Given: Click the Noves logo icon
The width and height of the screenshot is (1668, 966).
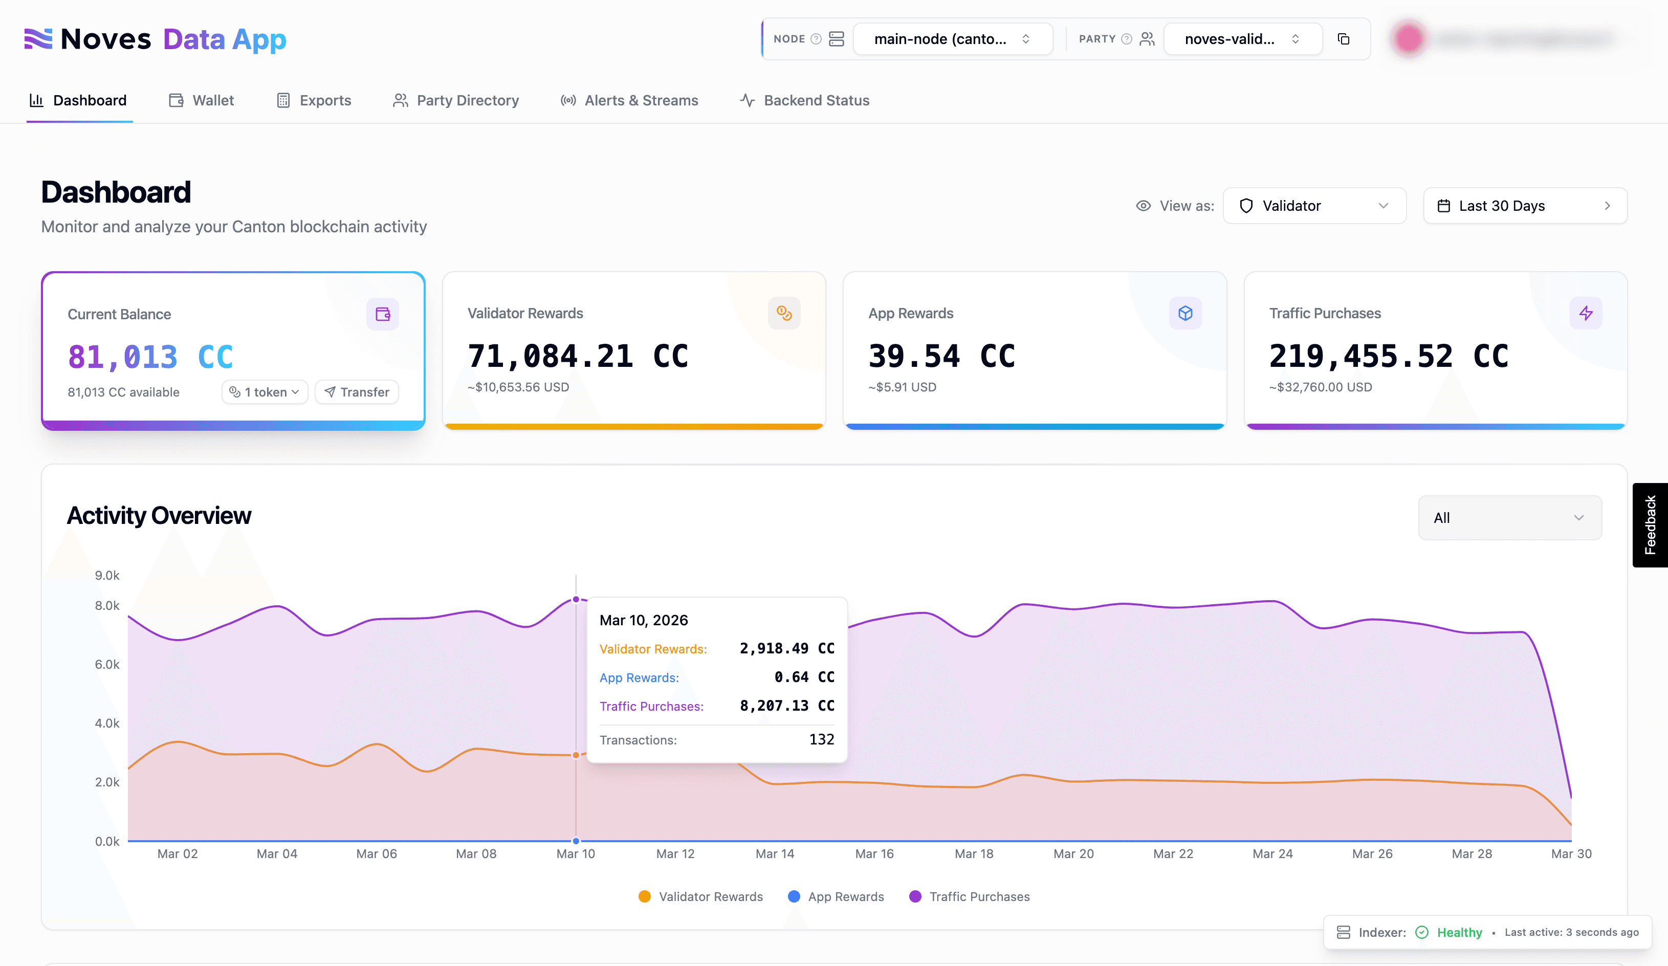Looking at the screenshot, I should (38, 39).
